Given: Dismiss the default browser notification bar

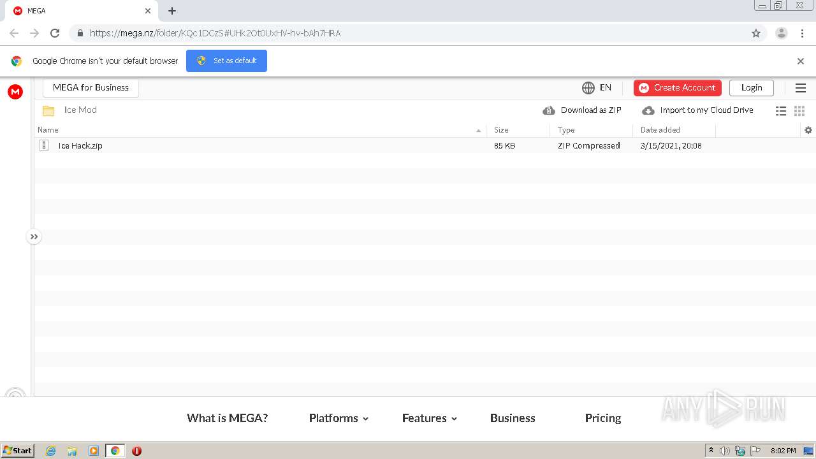Looking at the screenshot, I should tap(801, 61).
